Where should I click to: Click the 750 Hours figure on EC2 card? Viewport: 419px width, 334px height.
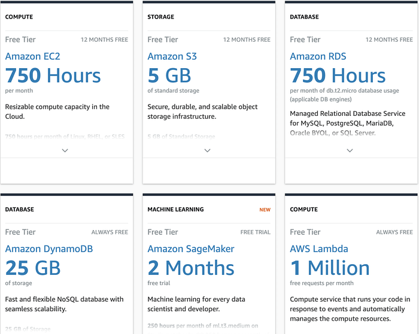point(53,75)
